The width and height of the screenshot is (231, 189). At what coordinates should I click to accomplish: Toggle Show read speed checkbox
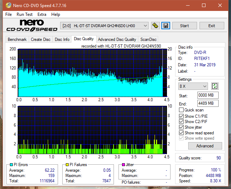click(x=181, y=133)
